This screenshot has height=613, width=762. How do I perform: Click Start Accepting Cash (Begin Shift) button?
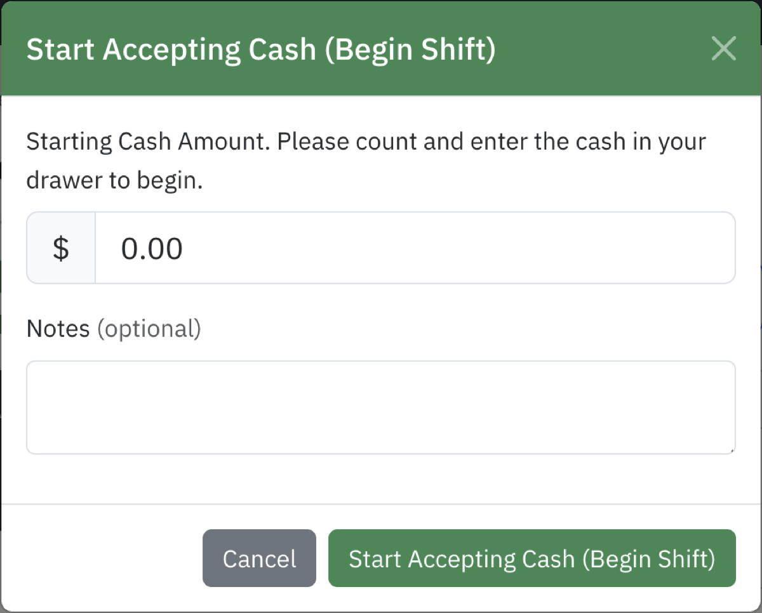[x=531, y=558]
